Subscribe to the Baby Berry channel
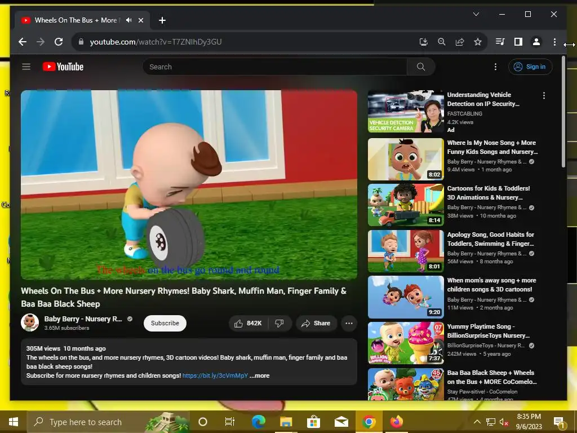This screenshot has height=433, width=577. [x=165, y=323]
